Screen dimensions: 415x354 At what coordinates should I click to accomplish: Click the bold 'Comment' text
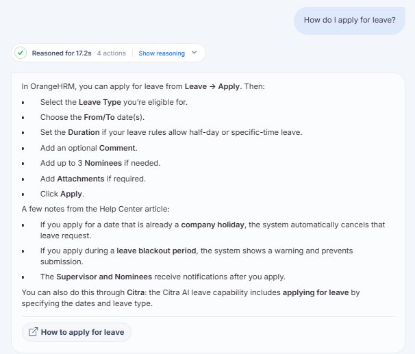(x=117, y=148)
